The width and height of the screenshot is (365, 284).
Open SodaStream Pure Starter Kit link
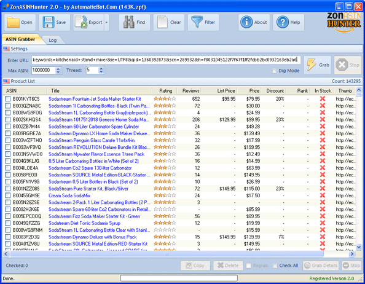(88, 189)
